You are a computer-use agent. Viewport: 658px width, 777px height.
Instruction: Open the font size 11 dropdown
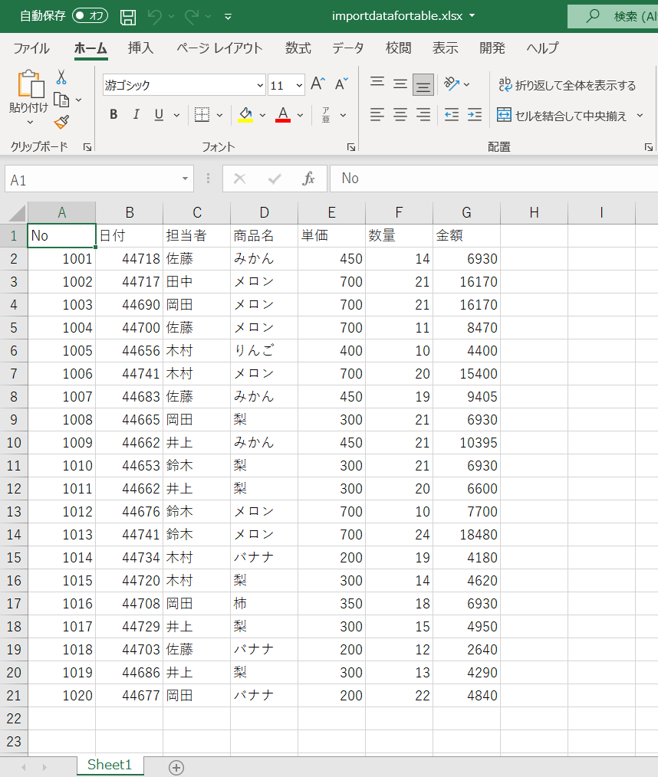[299, 85]
